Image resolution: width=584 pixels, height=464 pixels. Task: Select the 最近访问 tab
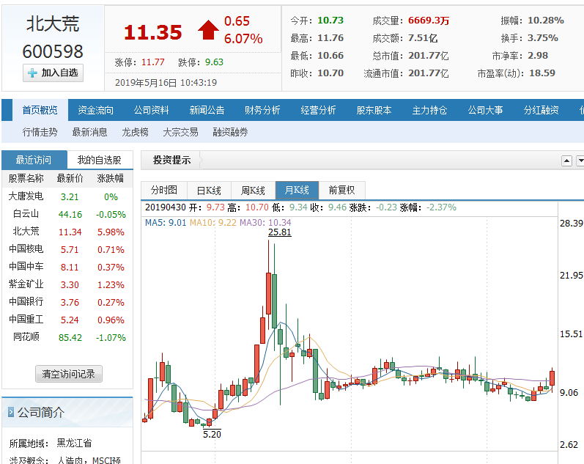pos(34,160)
